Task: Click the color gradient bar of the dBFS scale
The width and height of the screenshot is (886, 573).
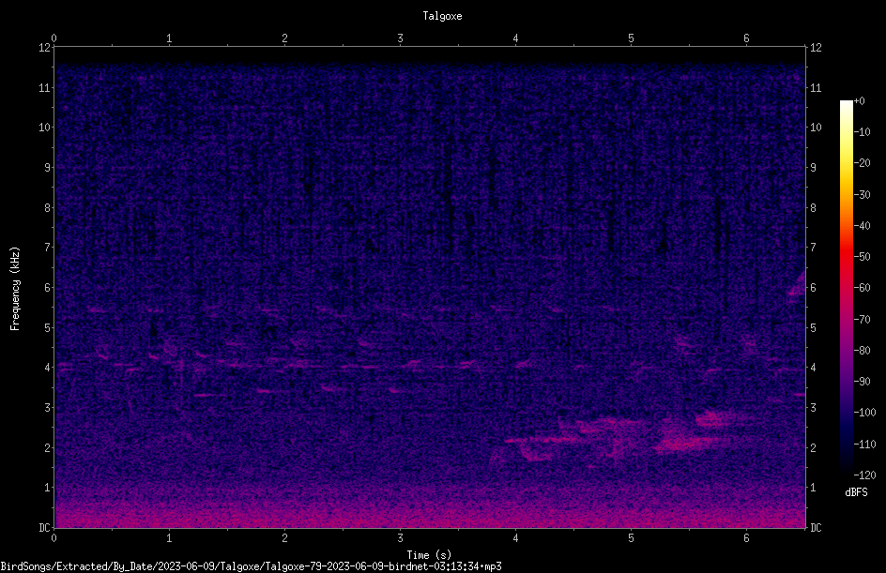Action: [847, 288]
